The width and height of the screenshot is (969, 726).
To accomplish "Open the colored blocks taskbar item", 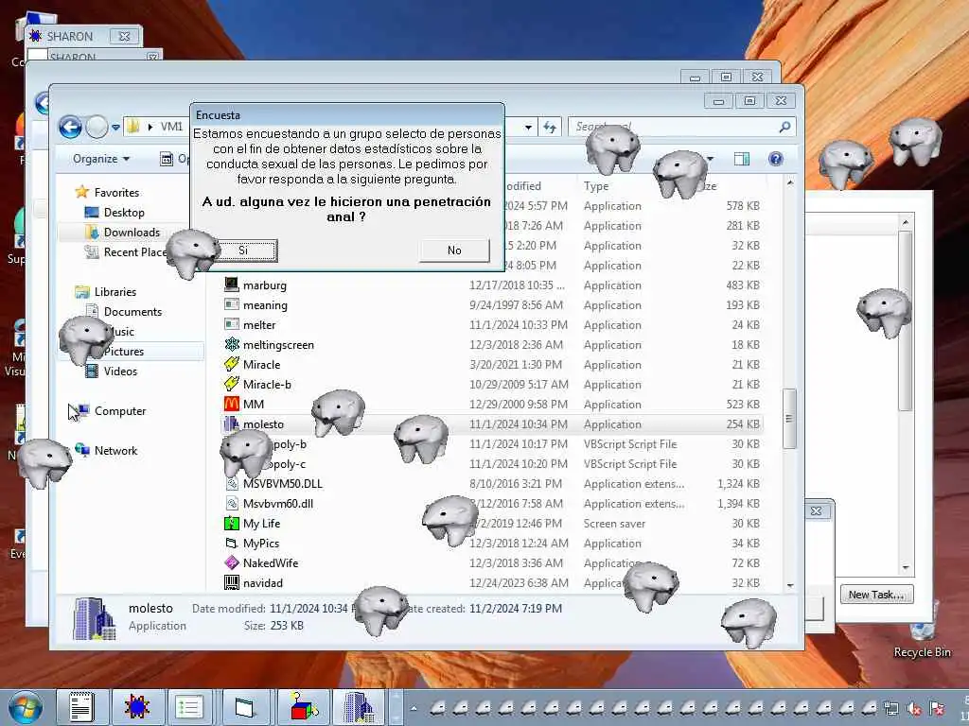I will (302, 707).
